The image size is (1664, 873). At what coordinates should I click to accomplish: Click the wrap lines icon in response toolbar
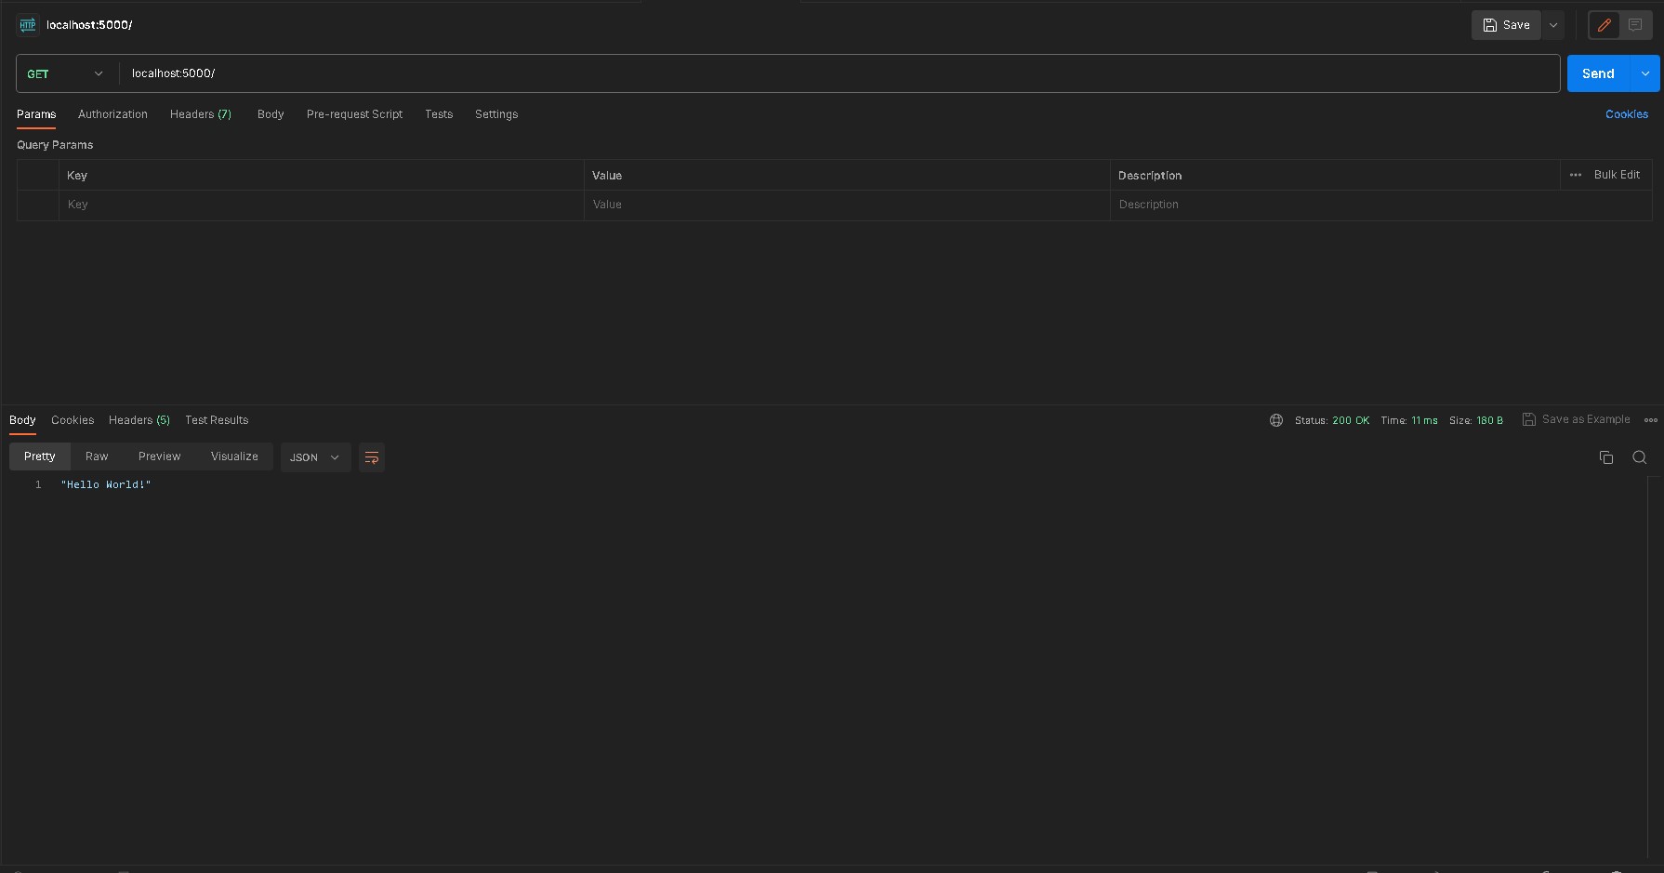[x=372, y=457]
